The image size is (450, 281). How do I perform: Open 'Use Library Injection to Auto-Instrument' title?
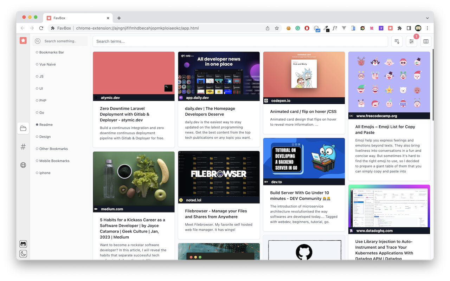pos(384,250)
